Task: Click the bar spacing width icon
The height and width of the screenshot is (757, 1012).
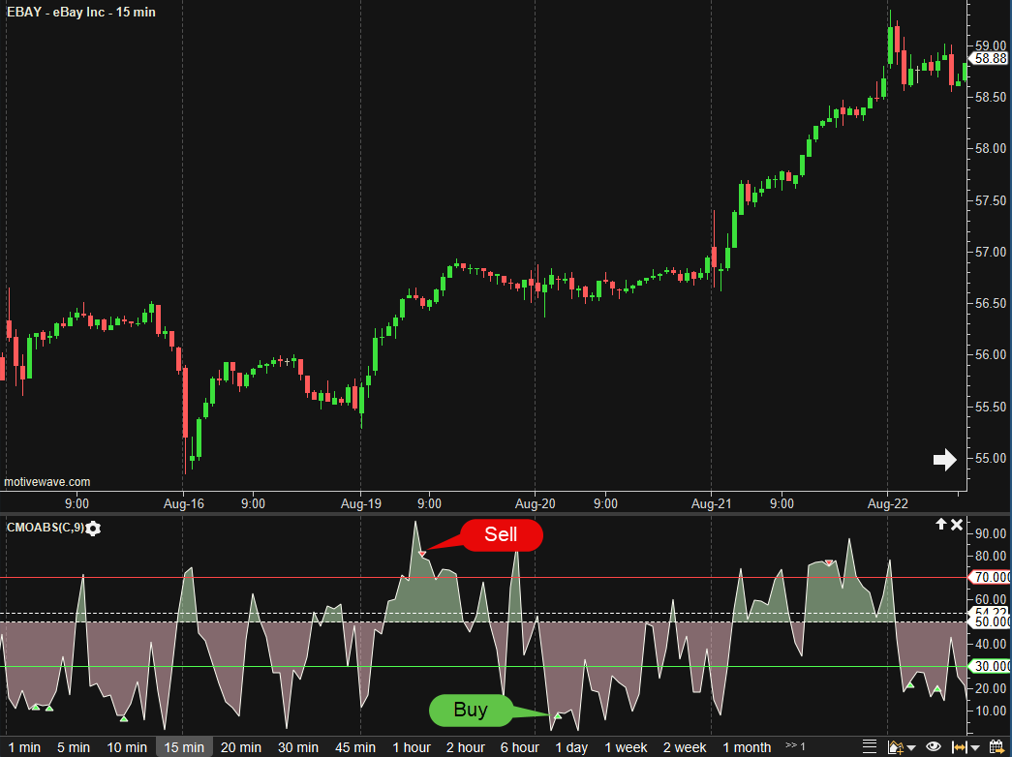Action: click(960, 747)
